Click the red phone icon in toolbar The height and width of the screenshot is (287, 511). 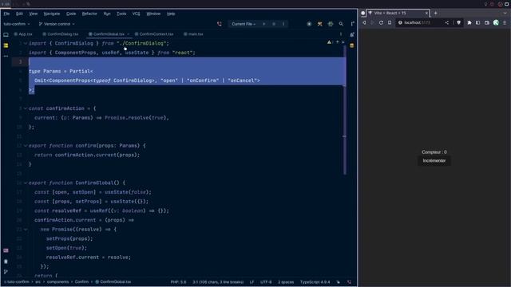(x=220, y=24)
